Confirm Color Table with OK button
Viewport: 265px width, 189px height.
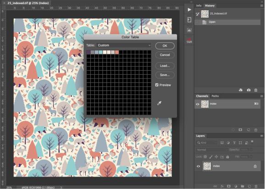tap(165, 46)
